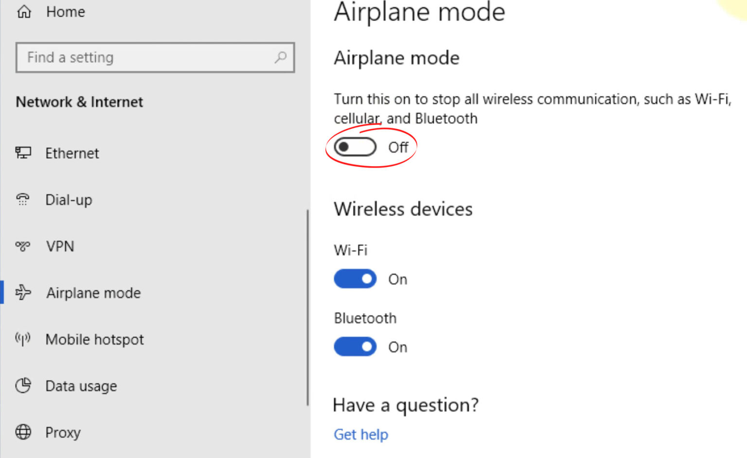Select the Ethernet adapter icon

pos(23,153)
